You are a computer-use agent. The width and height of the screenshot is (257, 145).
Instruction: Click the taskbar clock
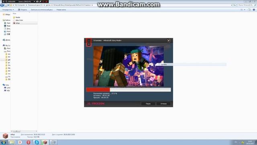[250, 142]
